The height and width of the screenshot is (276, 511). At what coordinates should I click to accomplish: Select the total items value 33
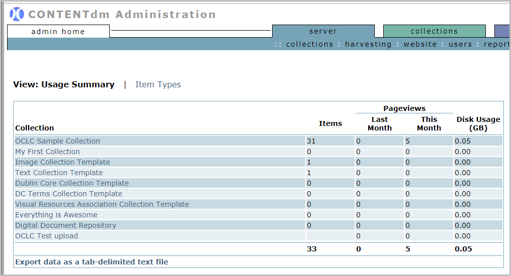pyautogui.click(x=312, y=249)
